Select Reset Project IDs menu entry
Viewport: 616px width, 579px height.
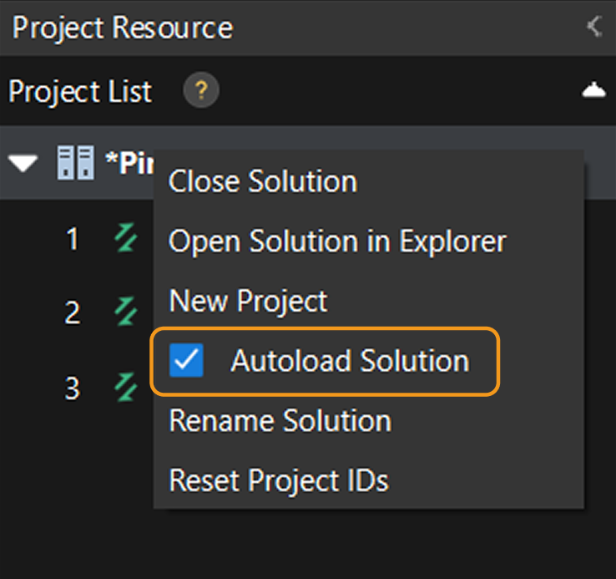click(x=278, y=480)
